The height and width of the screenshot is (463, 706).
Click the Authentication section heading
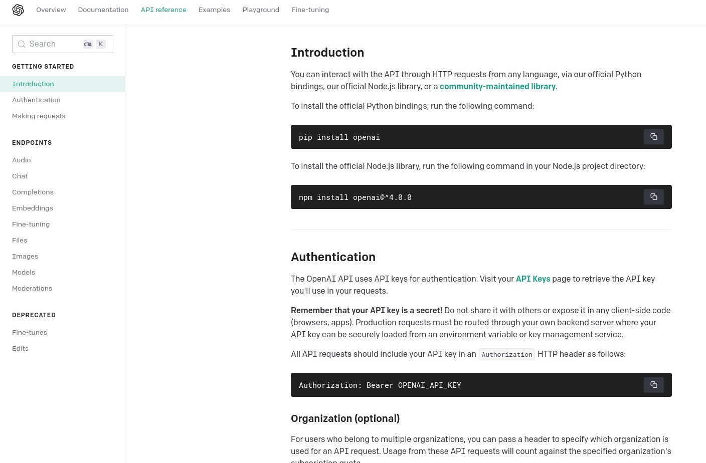(333, 257)
